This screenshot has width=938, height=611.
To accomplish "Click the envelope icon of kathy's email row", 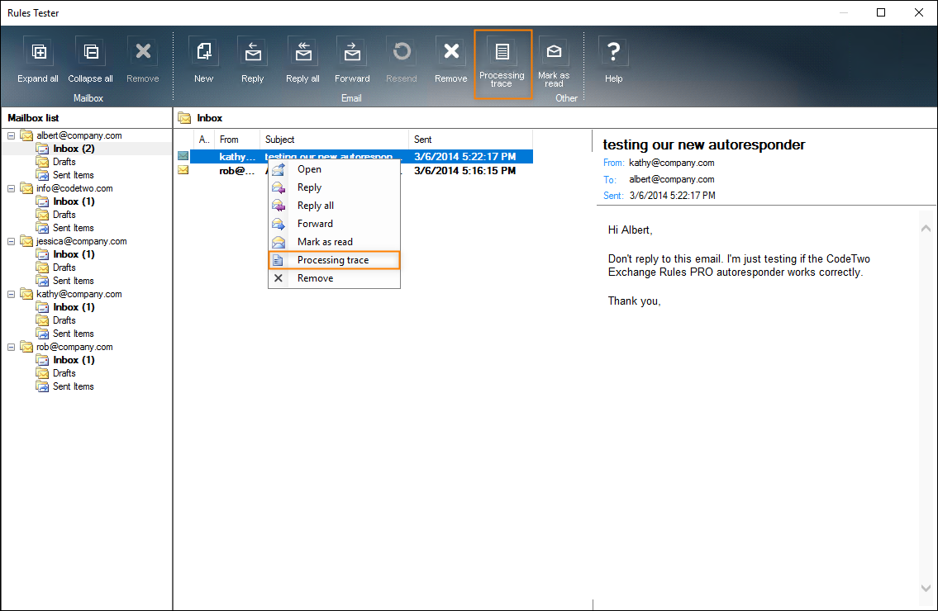I will pos(183,156).
